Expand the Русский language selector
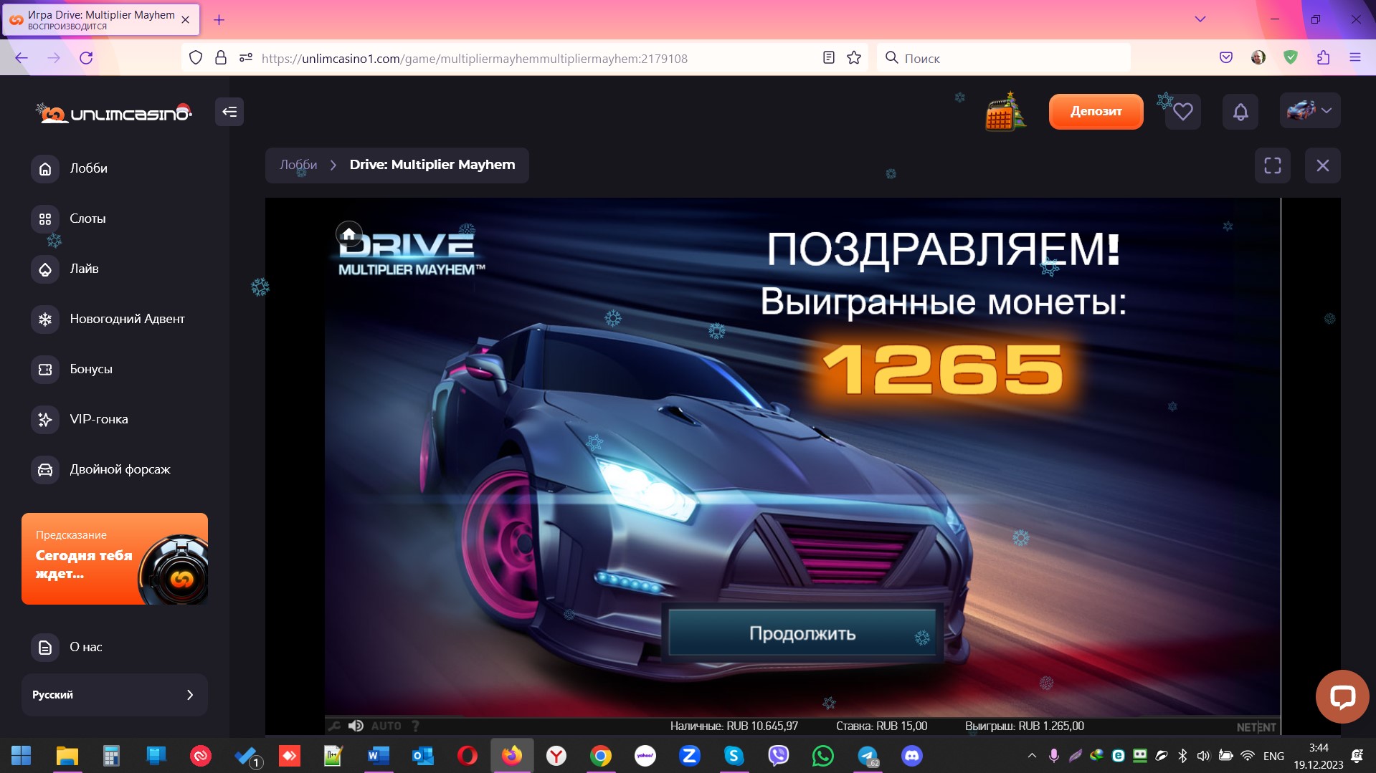This screenshot has height=773, width=1376. point(115,694)
